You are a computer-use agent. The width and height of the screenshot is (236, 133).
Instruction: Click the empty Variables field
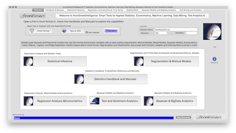[191, 33]
